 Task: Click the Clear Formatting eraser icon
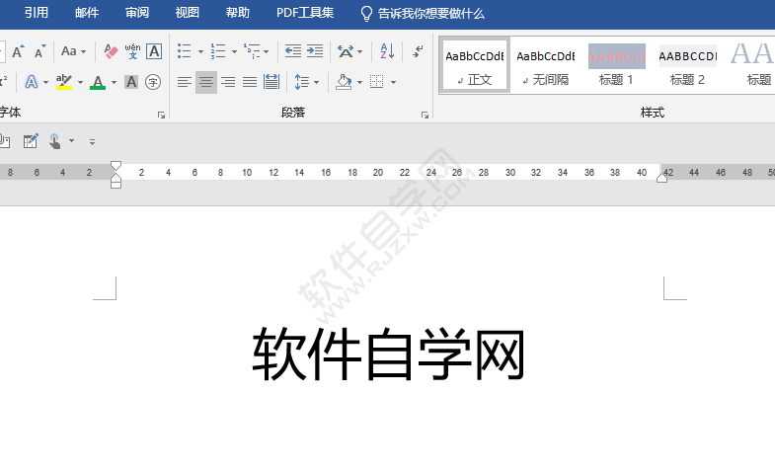[111, 51]
